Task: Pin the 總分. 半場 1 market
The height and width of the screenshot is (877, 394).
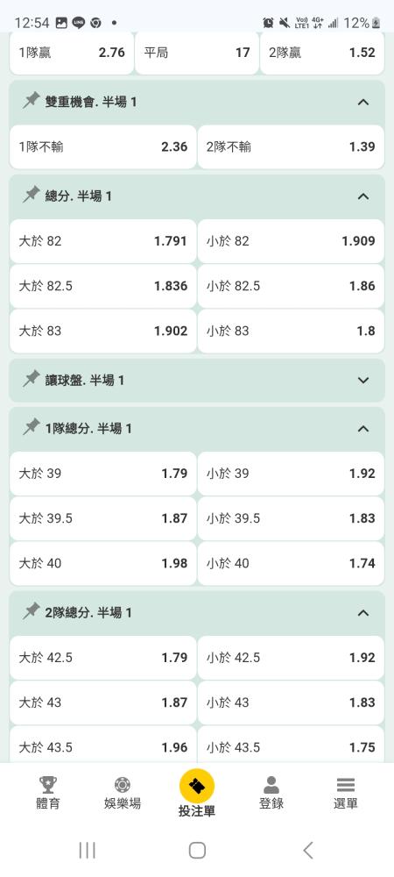Action: [x=32, y=196]
